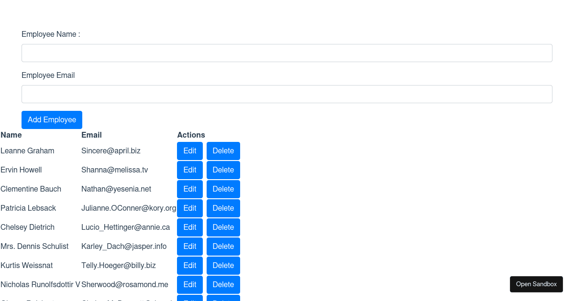Click the Open Sandbox button
This screenshot has width=574, height=301.
(536, 284)
